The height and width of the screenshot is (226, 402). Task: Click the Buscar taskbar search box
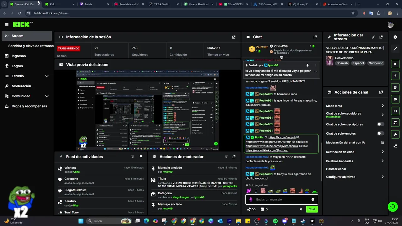point(109,221)
